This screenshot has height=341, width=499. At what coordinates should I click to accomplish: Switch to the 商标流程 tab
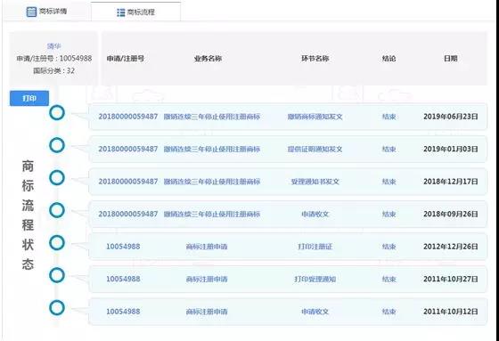[x=135, y=12]
